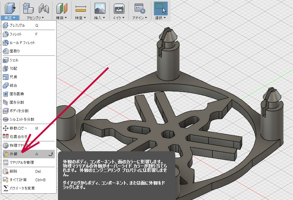Viewport: 293px width, 200px height.
Task: Select フィレット (Fillet) in the menu
Action: 16,34
